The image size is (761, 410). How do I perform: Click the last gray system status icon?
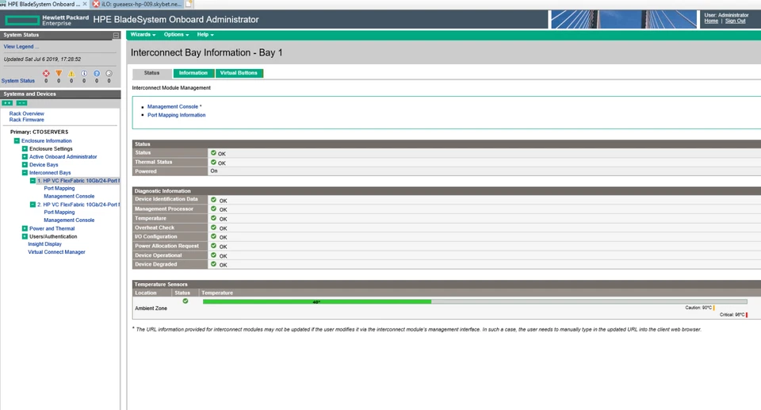[109, 73]
